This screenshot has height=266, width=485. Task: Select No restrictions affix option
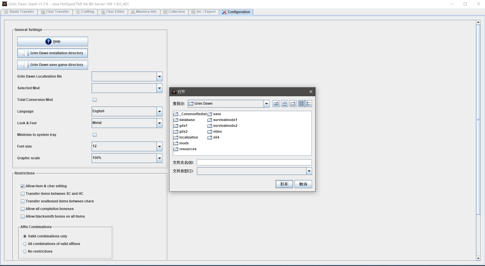[25, 251]
